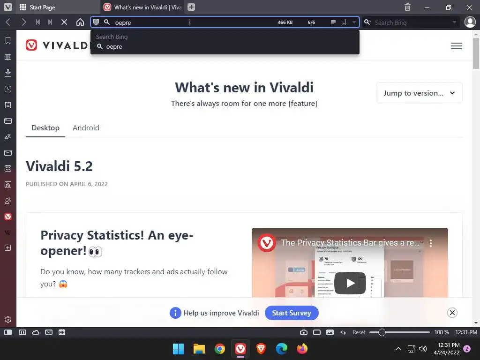The height and width of the screenshot is (360, 480).
Task: Open page actions icon
Action: (x=343, y=332)
